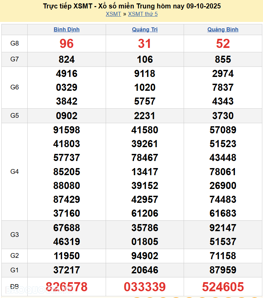The height and width of the screenshot is (298, 263).
Task: Open the Bình Định column header link
Action: pos(67,29)
